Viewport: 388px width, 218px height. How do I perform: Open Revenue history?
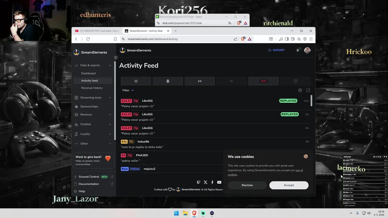[x=92, y=88]
